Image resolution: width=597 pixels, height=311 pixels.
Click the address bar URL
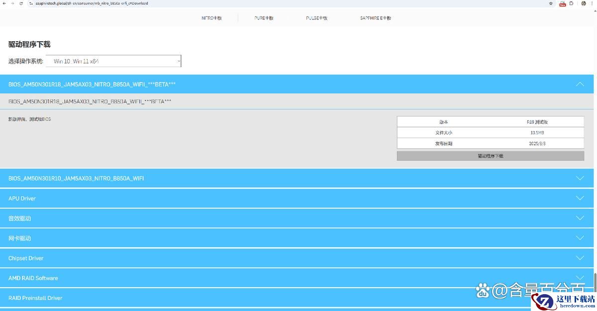(92, 3)
